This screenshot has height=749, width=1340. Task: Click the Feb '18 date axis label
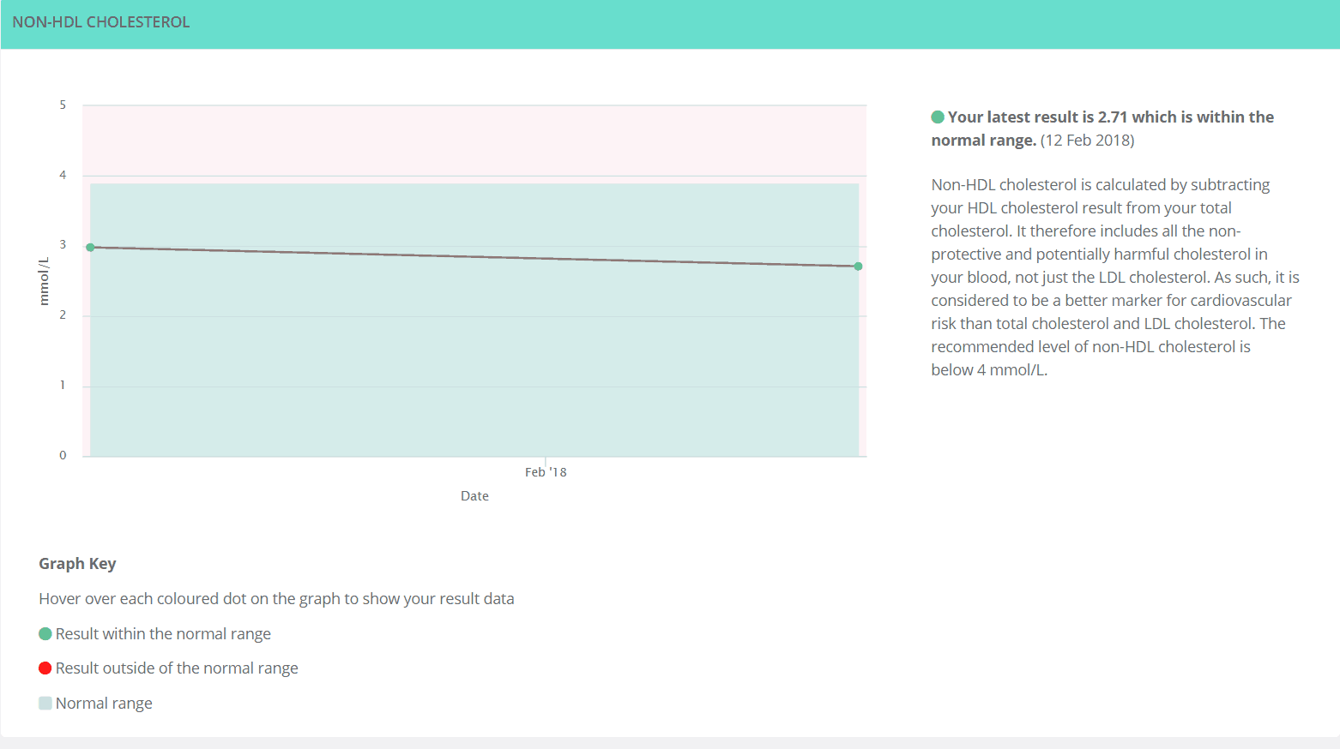coord(546,472)
